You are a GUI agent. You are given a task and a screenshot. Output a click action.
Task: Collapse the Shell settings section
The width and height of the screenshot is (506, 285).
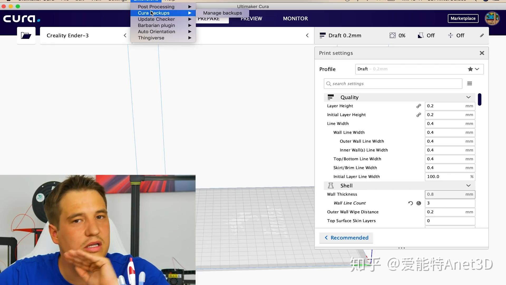468,186
